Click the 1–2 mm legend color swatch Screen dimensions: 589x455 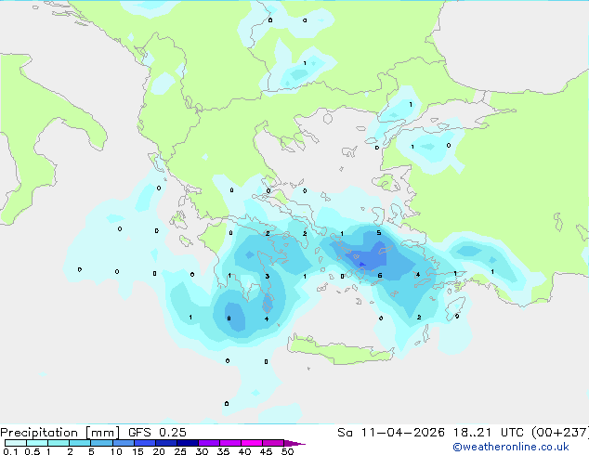[x=59, y=443]
